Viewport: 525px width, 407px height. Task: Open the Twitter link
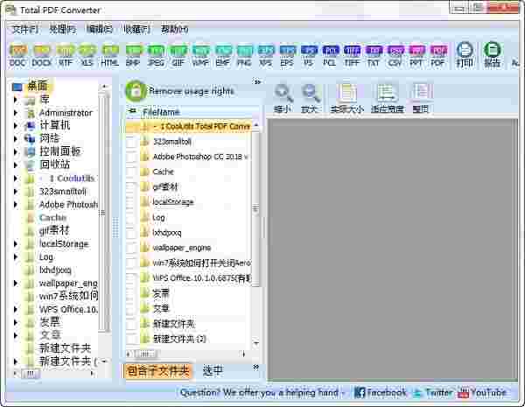432,392
